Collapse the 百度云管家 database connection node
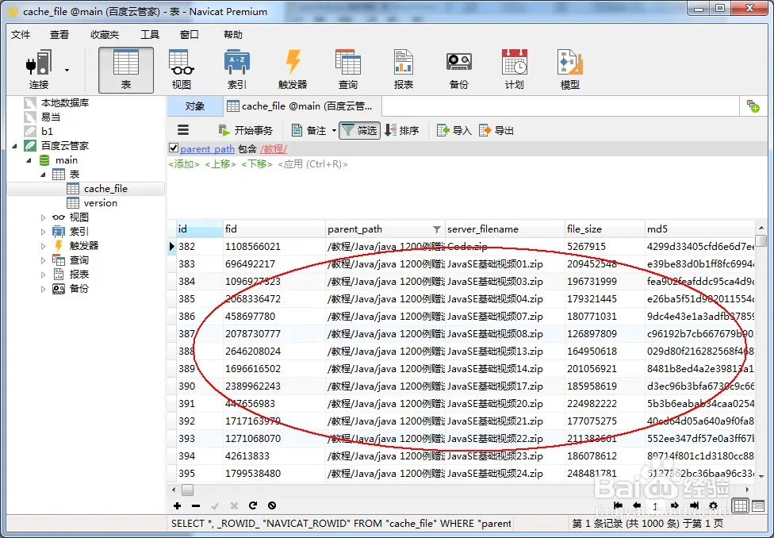This screenshot has height=538, width=774. pos(15,146)
